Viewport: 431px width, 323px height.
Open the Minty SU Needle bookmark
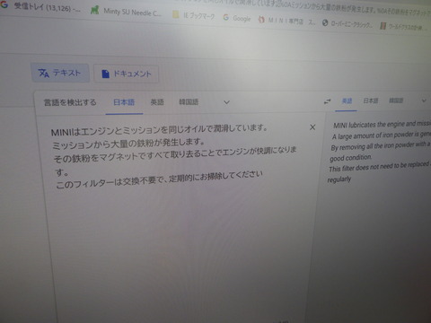[x=127, y=12]
